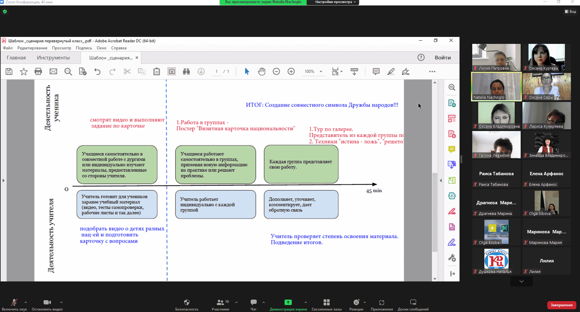Select Natalia Nachoglo video thumbnail
580x312 pixels.
pos(496,87)
